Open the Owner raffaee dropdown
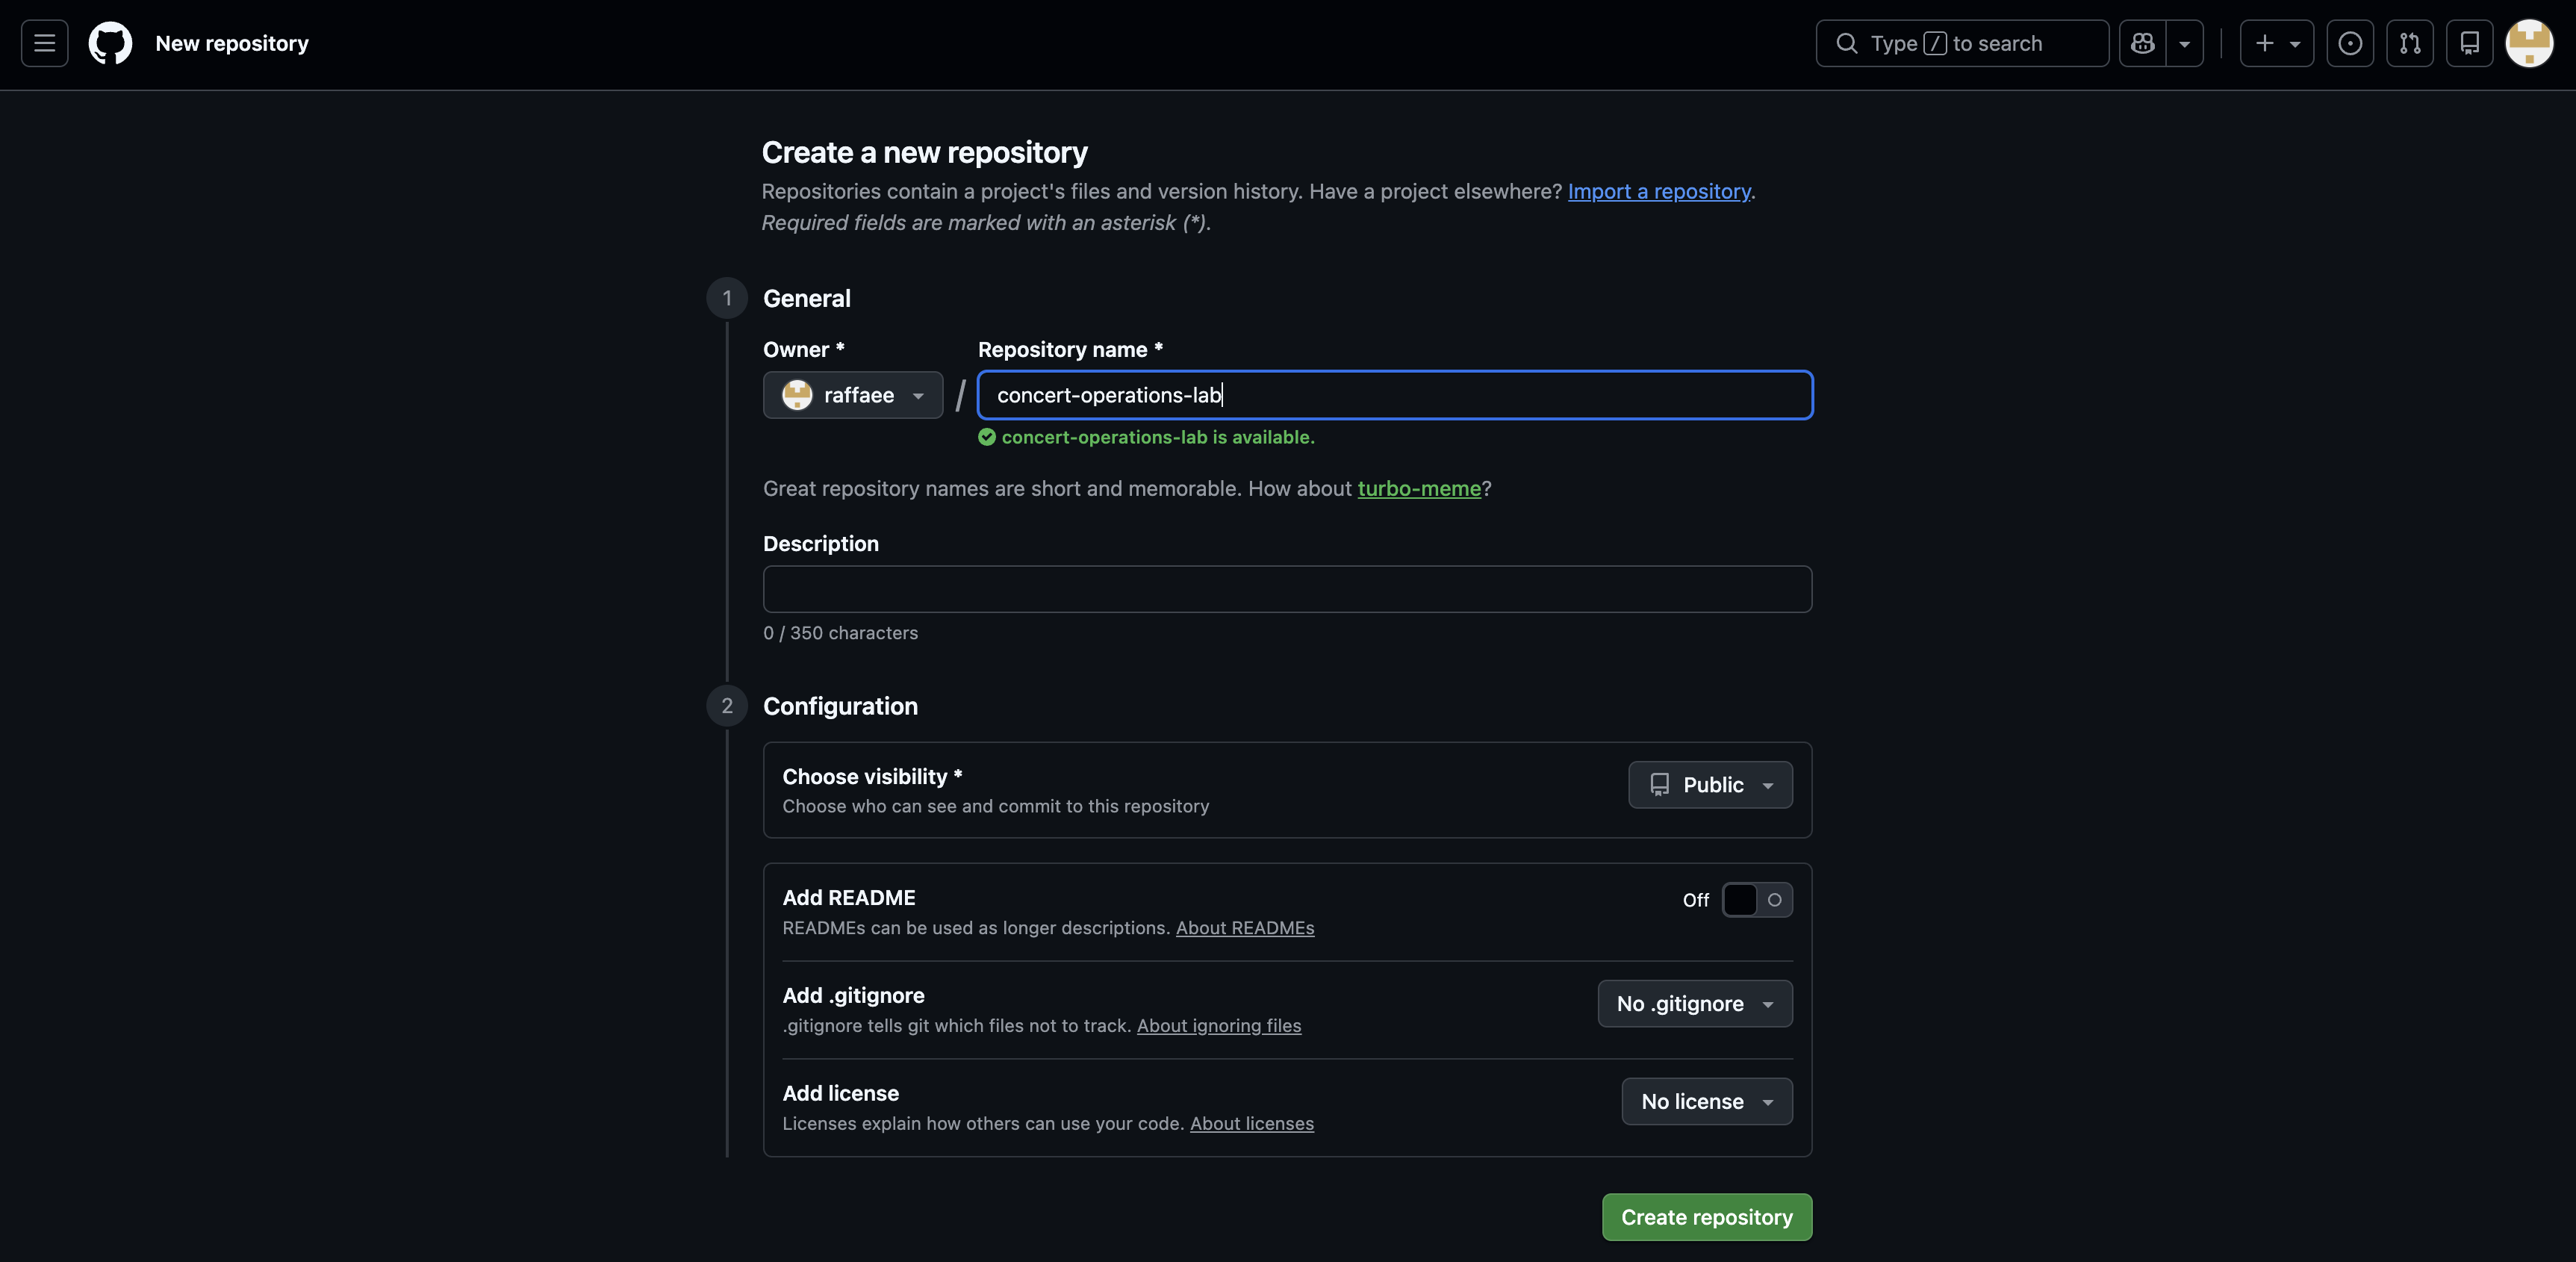This screenshot has width=2576, height=1262. (852, 395)
